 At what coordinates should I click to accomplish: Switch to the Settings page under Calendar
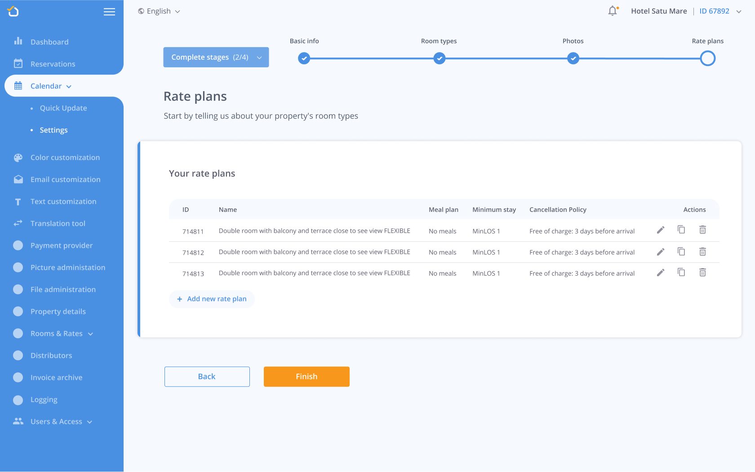tap(53, 130)
